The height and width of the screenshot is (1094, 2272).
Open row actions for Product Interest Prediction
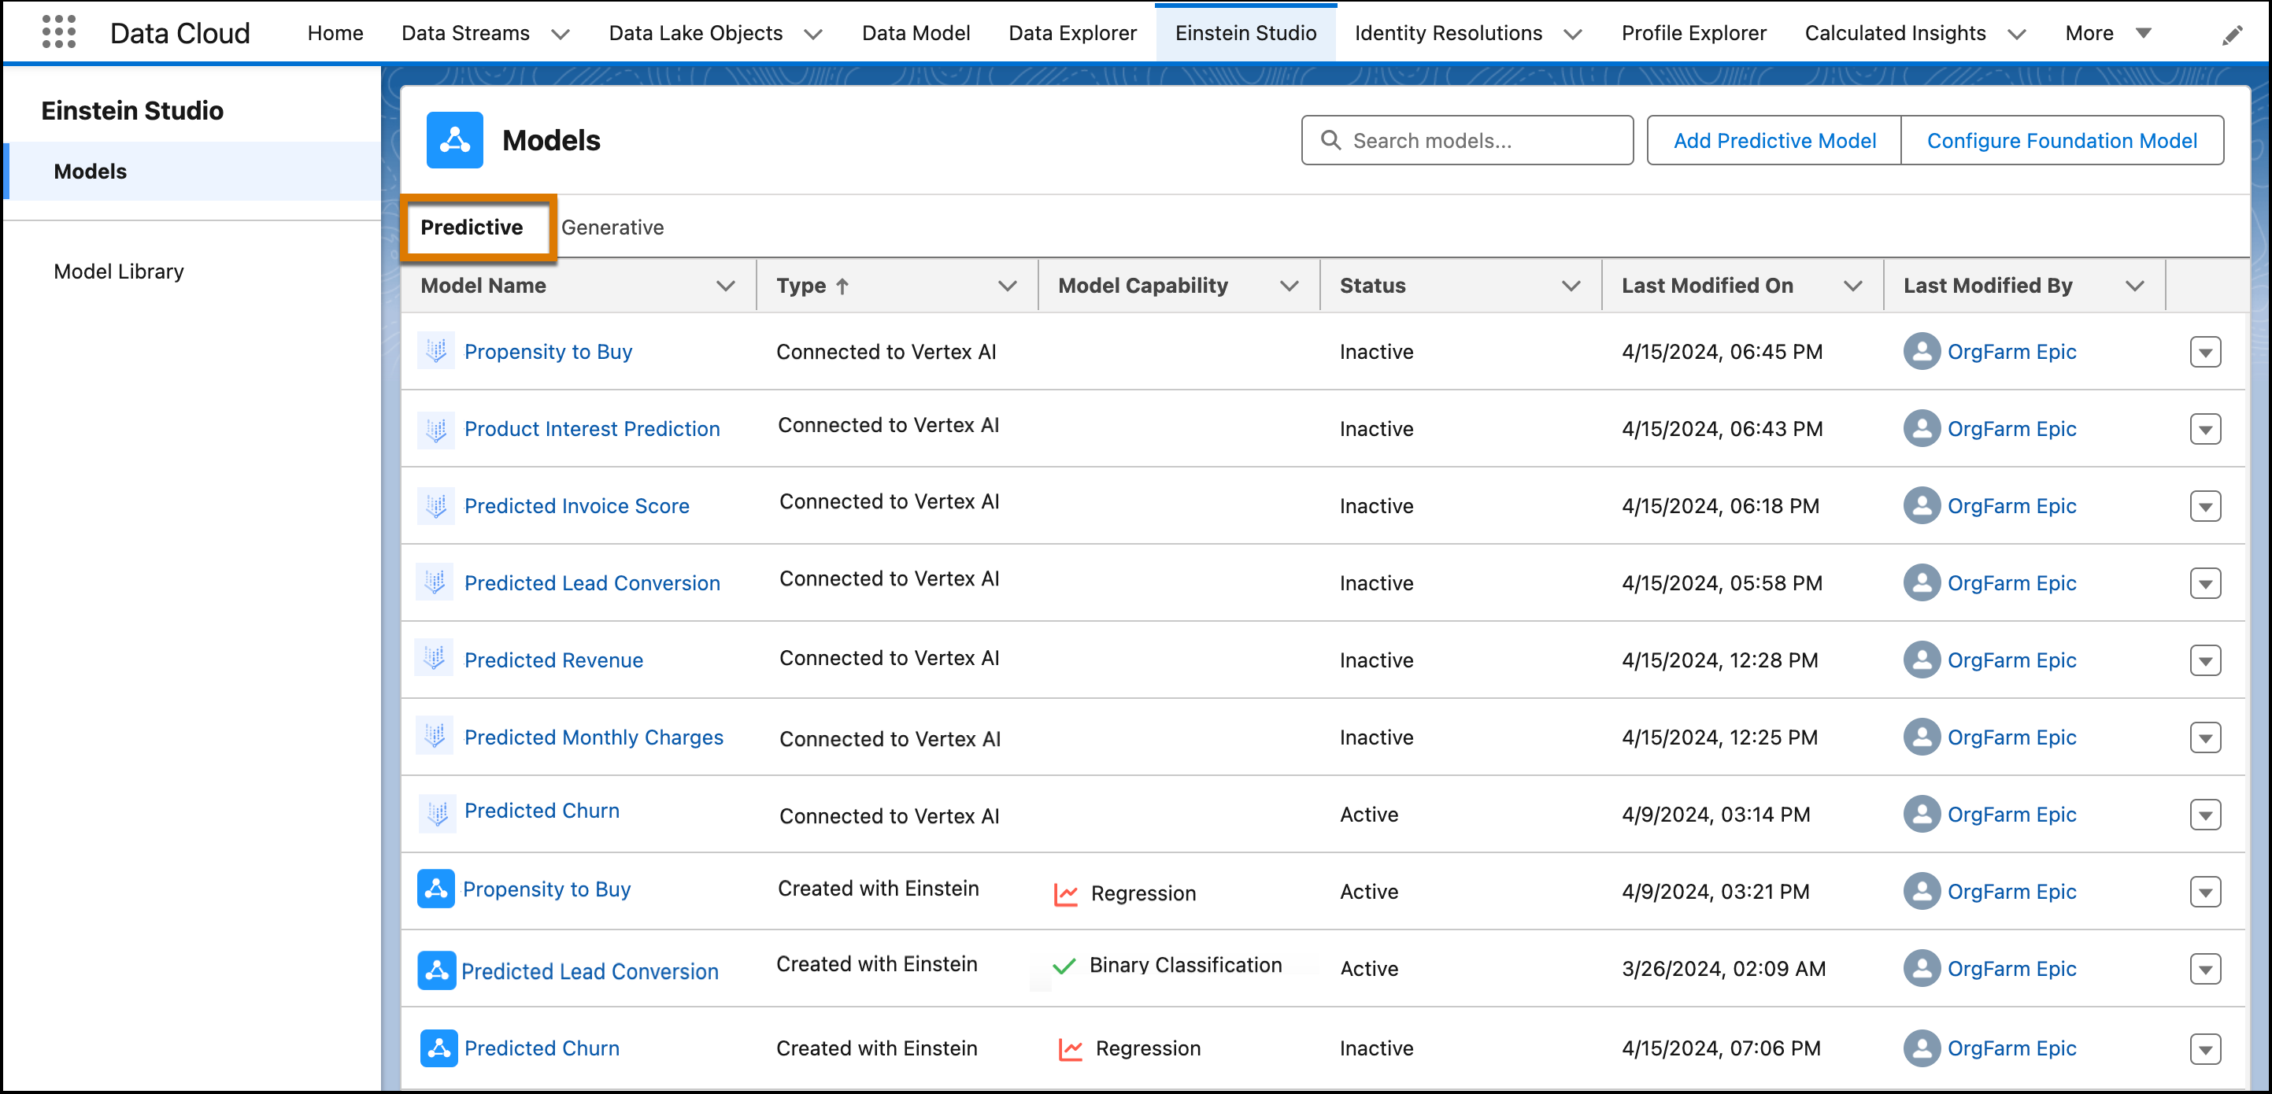[2205, 431]
